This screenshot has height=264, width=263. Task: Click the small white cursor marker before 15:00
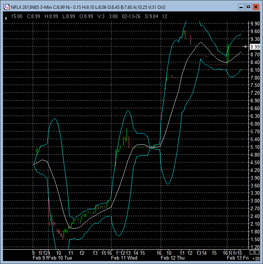[6, 17]
